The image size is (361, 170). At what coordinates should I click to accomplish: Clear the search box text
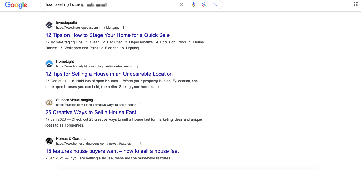pyautogui.click(x=182, y=4)
